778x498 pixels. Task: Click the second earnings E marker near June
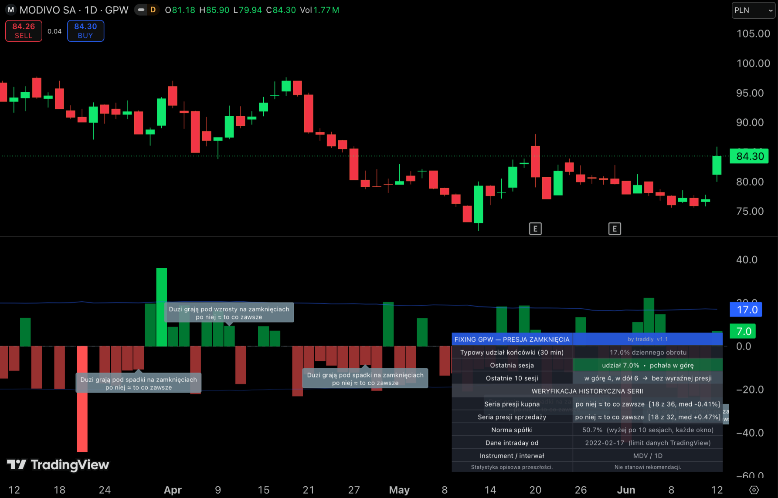[x=615, y=229]
